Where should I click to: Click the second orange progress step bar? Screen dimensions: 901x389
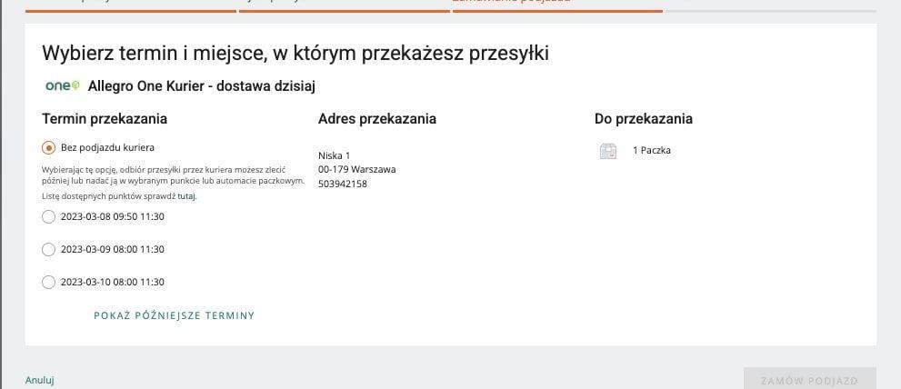coord(344,7)
